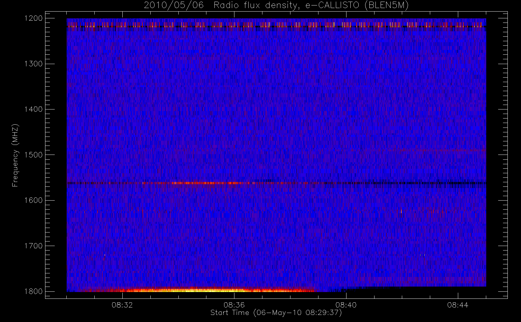Click the 08:36 time tick label
The image size is (521, 322).
(x=234, y=305)
